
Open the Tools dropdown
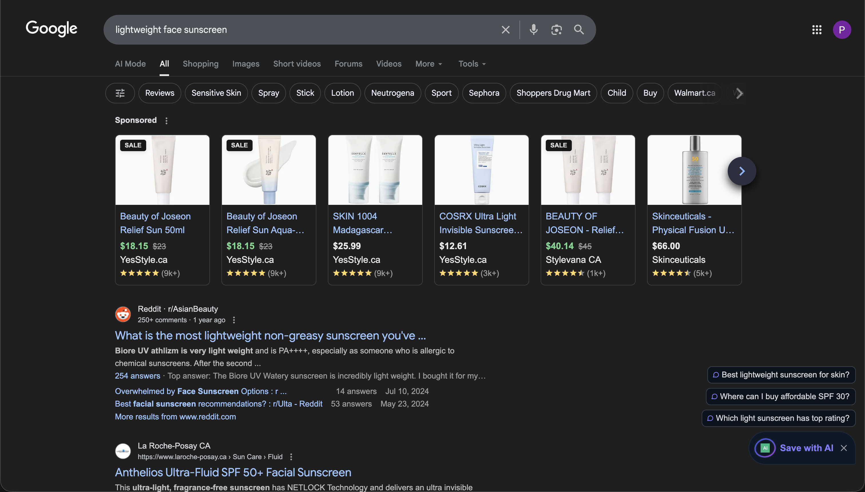472,64
